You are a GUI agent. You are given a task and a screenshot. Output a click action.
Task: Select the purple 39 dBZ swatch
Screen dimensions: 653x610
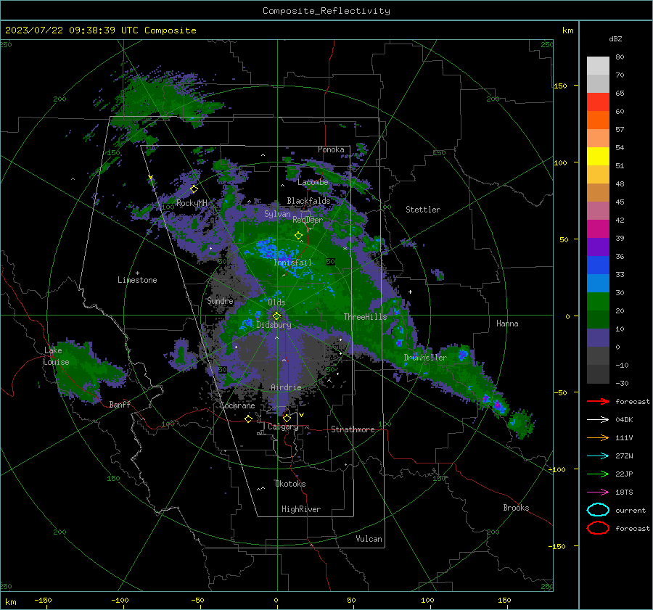click(598, 247)
